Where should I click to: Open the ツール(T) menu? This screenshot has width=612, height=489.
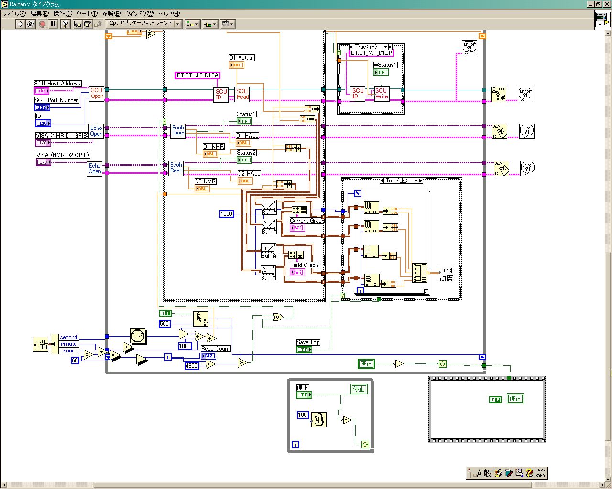click(x=87, y=14)
